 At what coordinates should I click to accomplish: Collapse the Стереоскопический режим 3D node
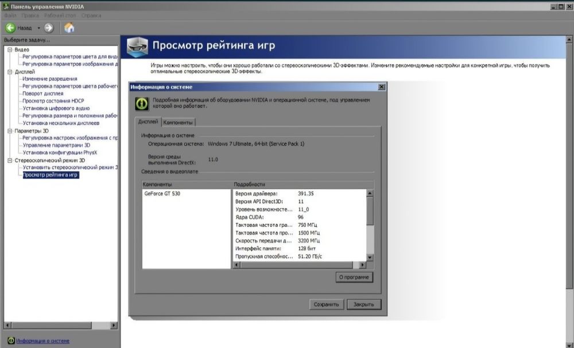[x=10, y=160]
